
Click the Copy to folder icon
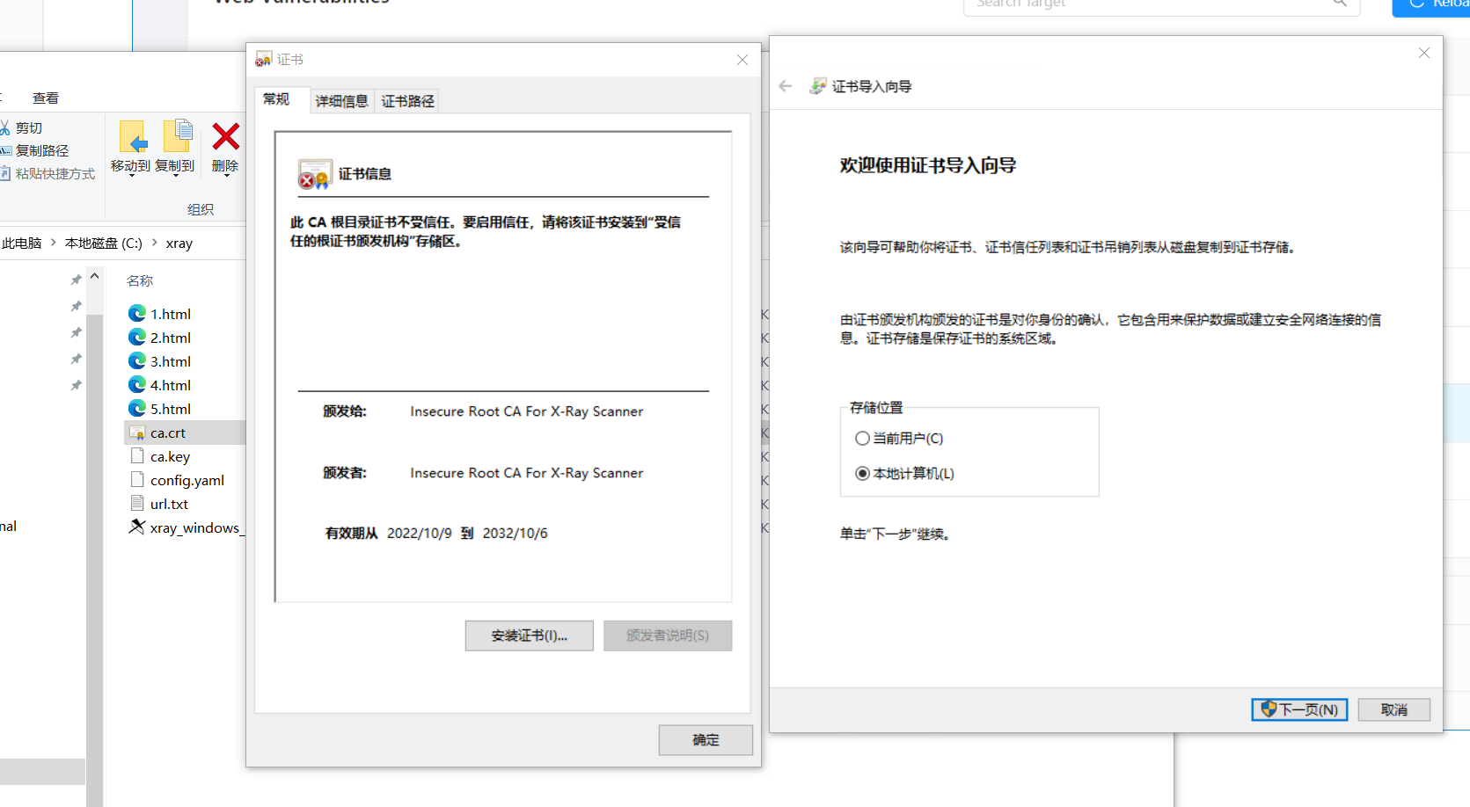(x=177, y=137)
